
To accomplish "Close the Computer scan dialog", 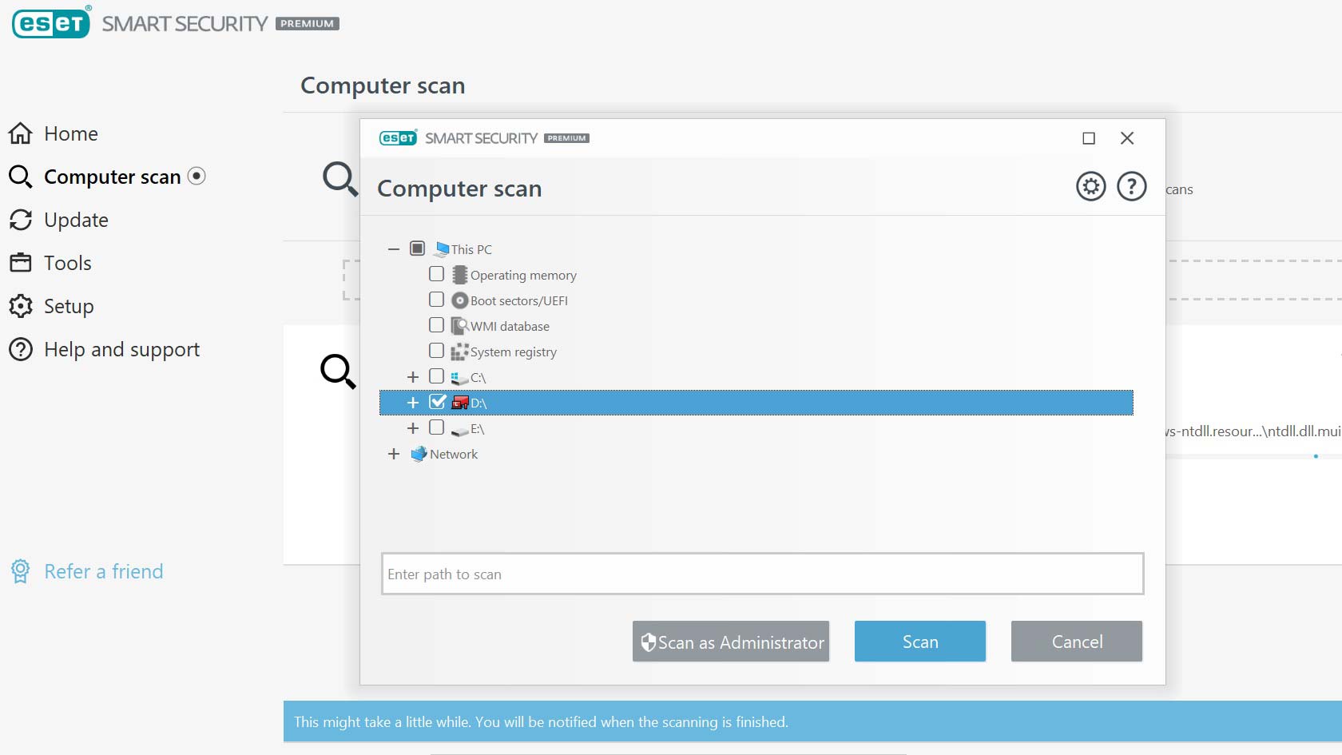I will (1127, 138).
